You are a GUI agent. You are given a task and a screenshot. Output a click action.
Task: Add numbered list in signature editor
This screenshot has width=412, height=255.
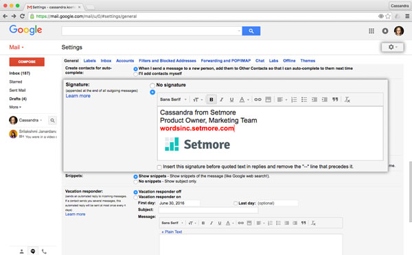[294, 99]
